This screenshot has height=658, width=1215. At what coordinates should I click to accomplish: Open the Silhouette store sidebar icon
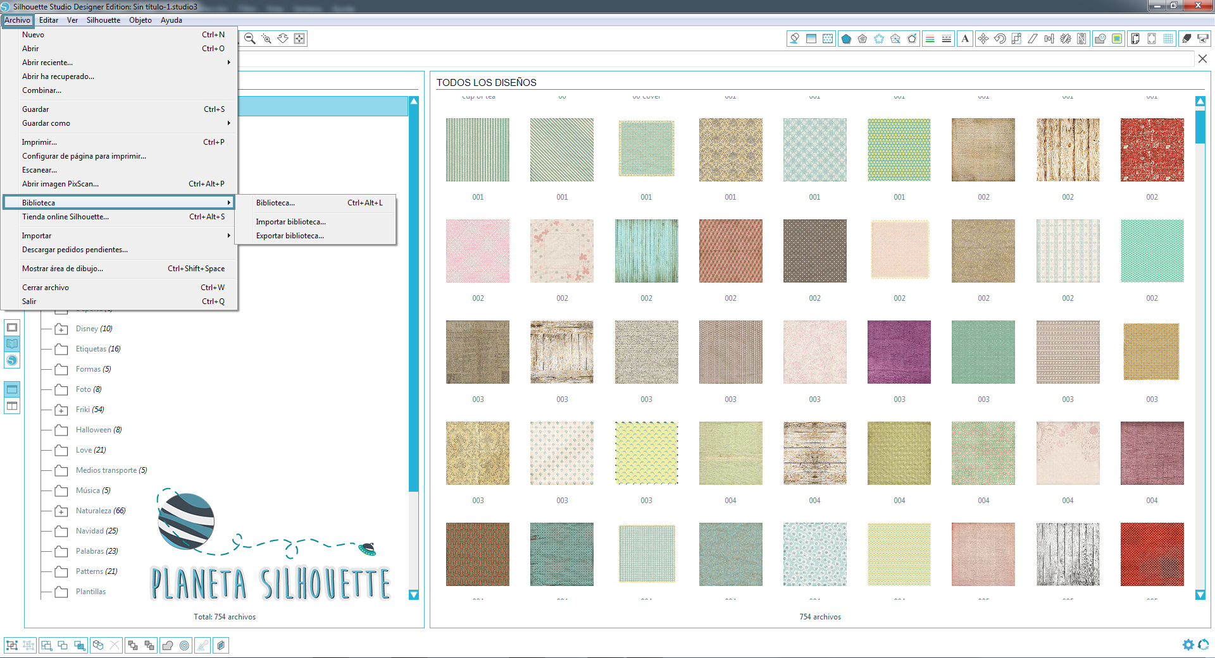12,360
